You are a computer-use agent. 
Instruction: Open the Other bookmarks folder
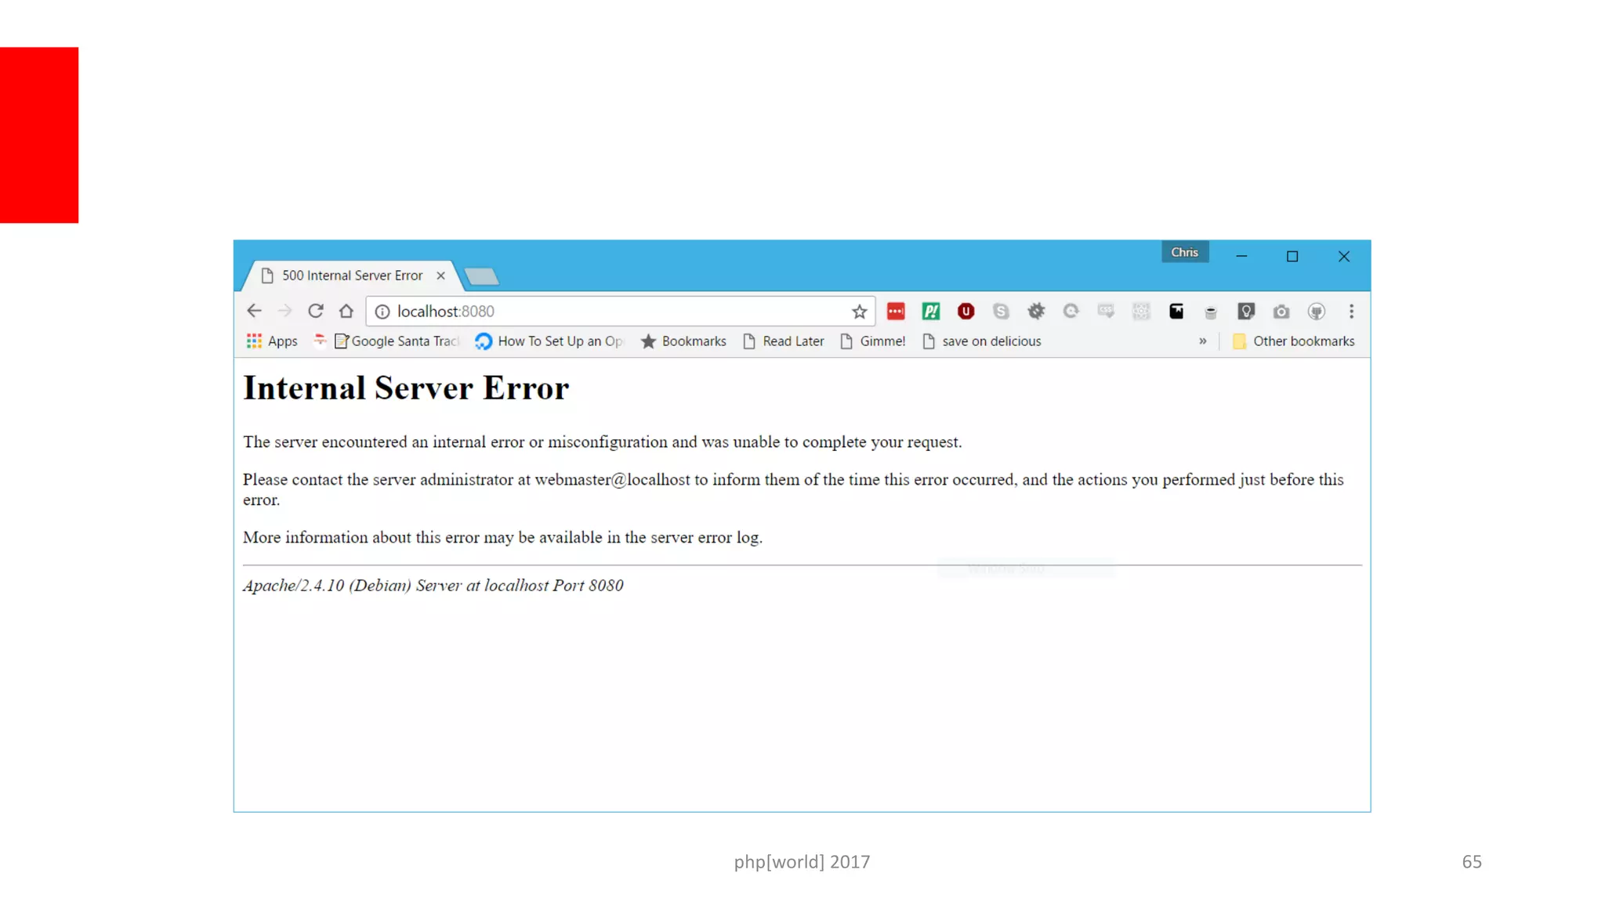coord(1294,341)
